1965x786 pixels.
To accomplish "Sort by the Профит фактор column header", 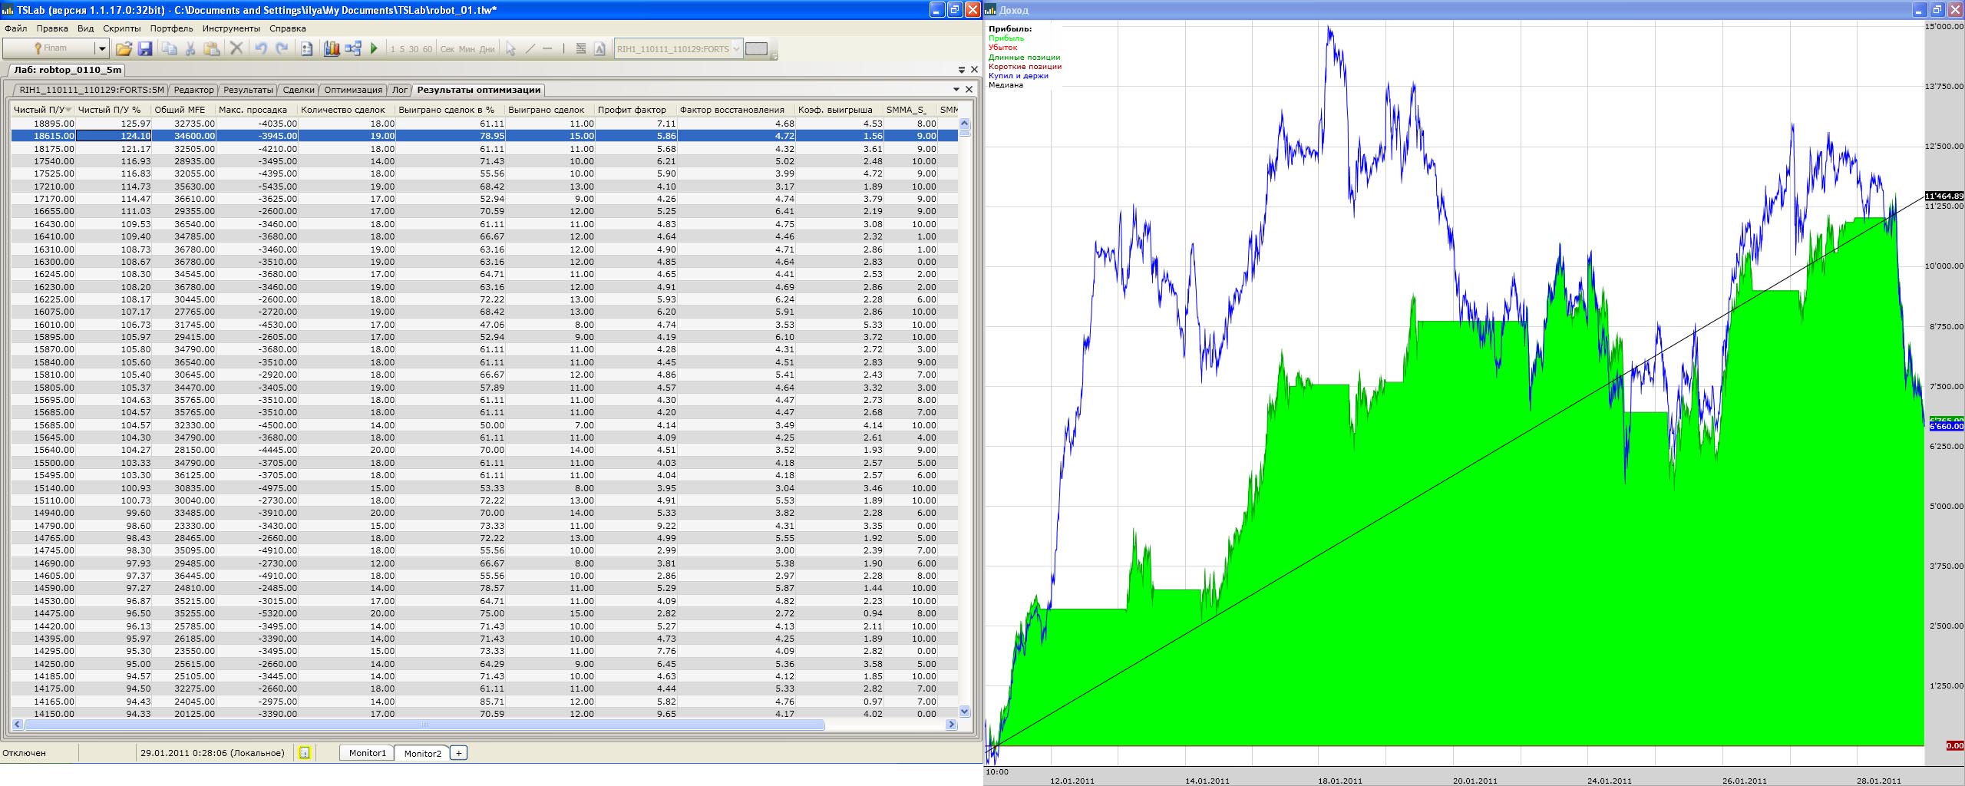I will (x=632, y=110).
